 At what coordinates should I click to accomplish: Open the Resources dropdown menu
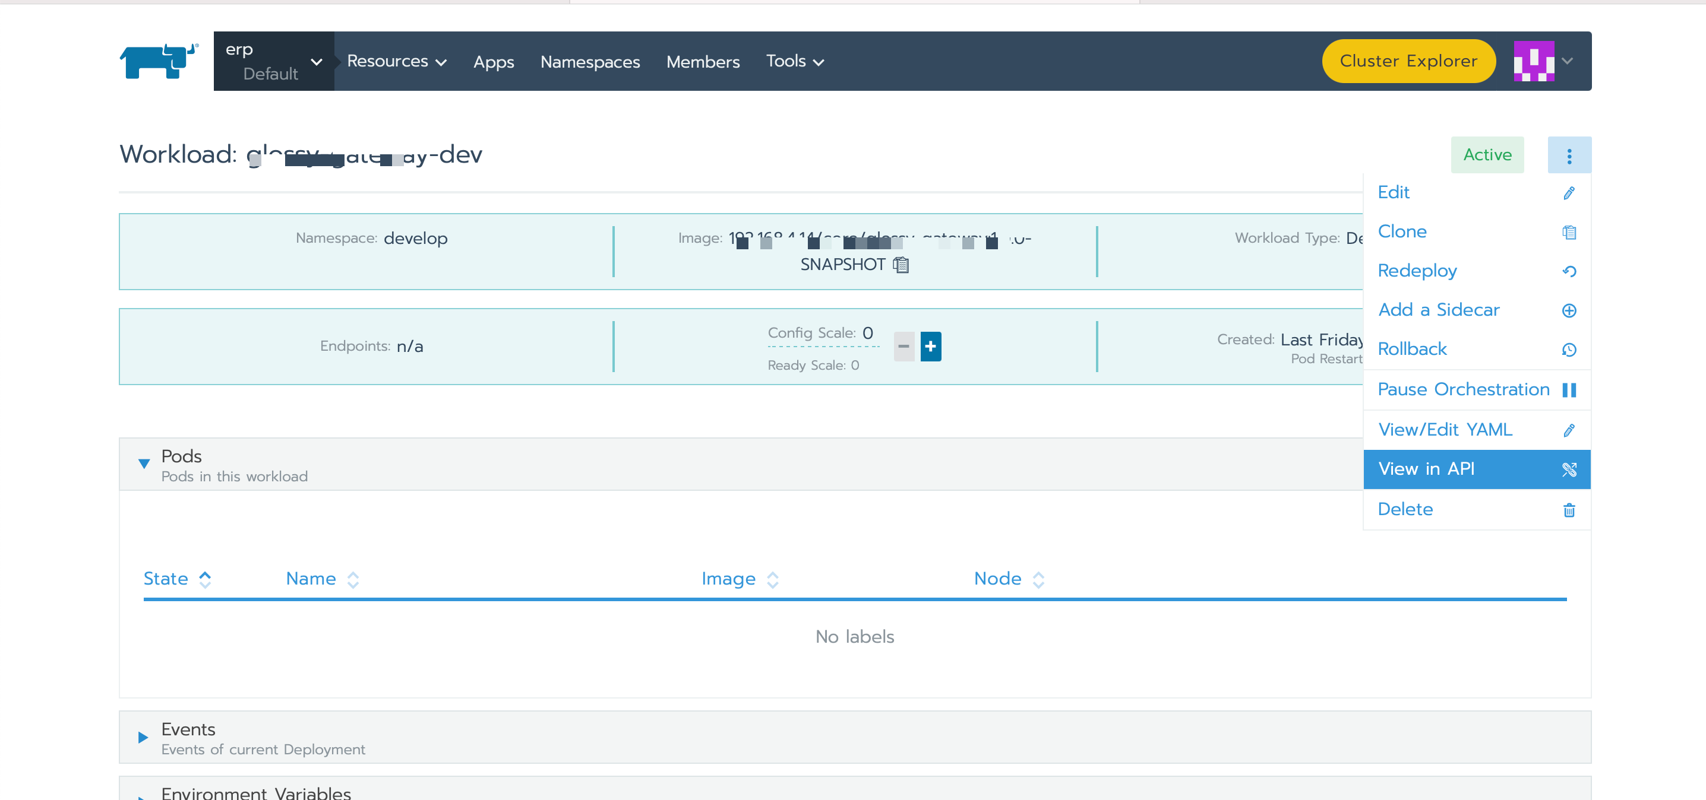point(396,62)
